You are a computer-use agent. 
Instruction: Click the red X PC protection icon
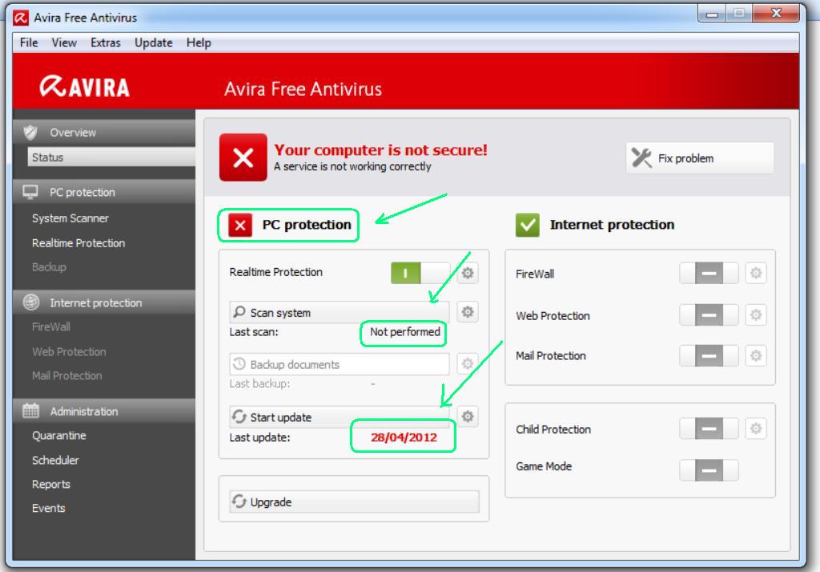(x=240, y=225)
